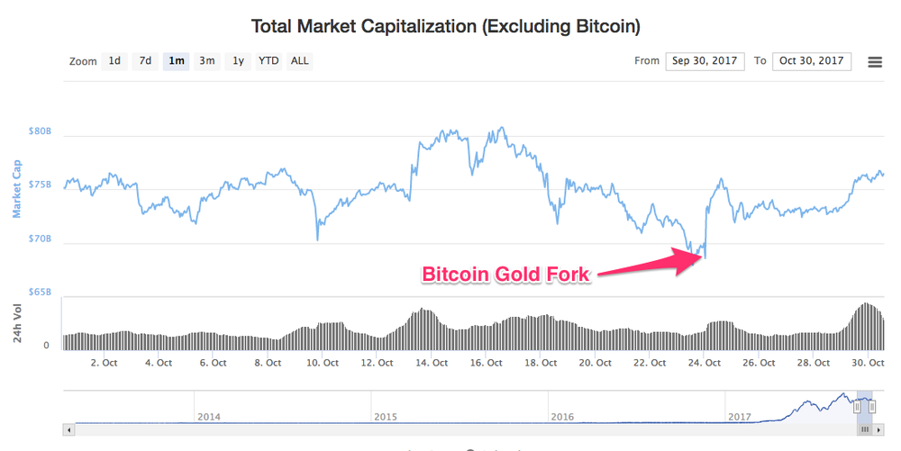The image size is (901, 451).
Task: Click the chart title text
Action: coord(445,25)
